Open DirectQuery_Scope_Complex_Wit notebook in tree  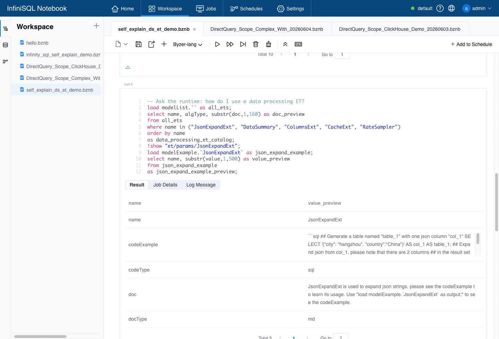(x=60, y=78)
